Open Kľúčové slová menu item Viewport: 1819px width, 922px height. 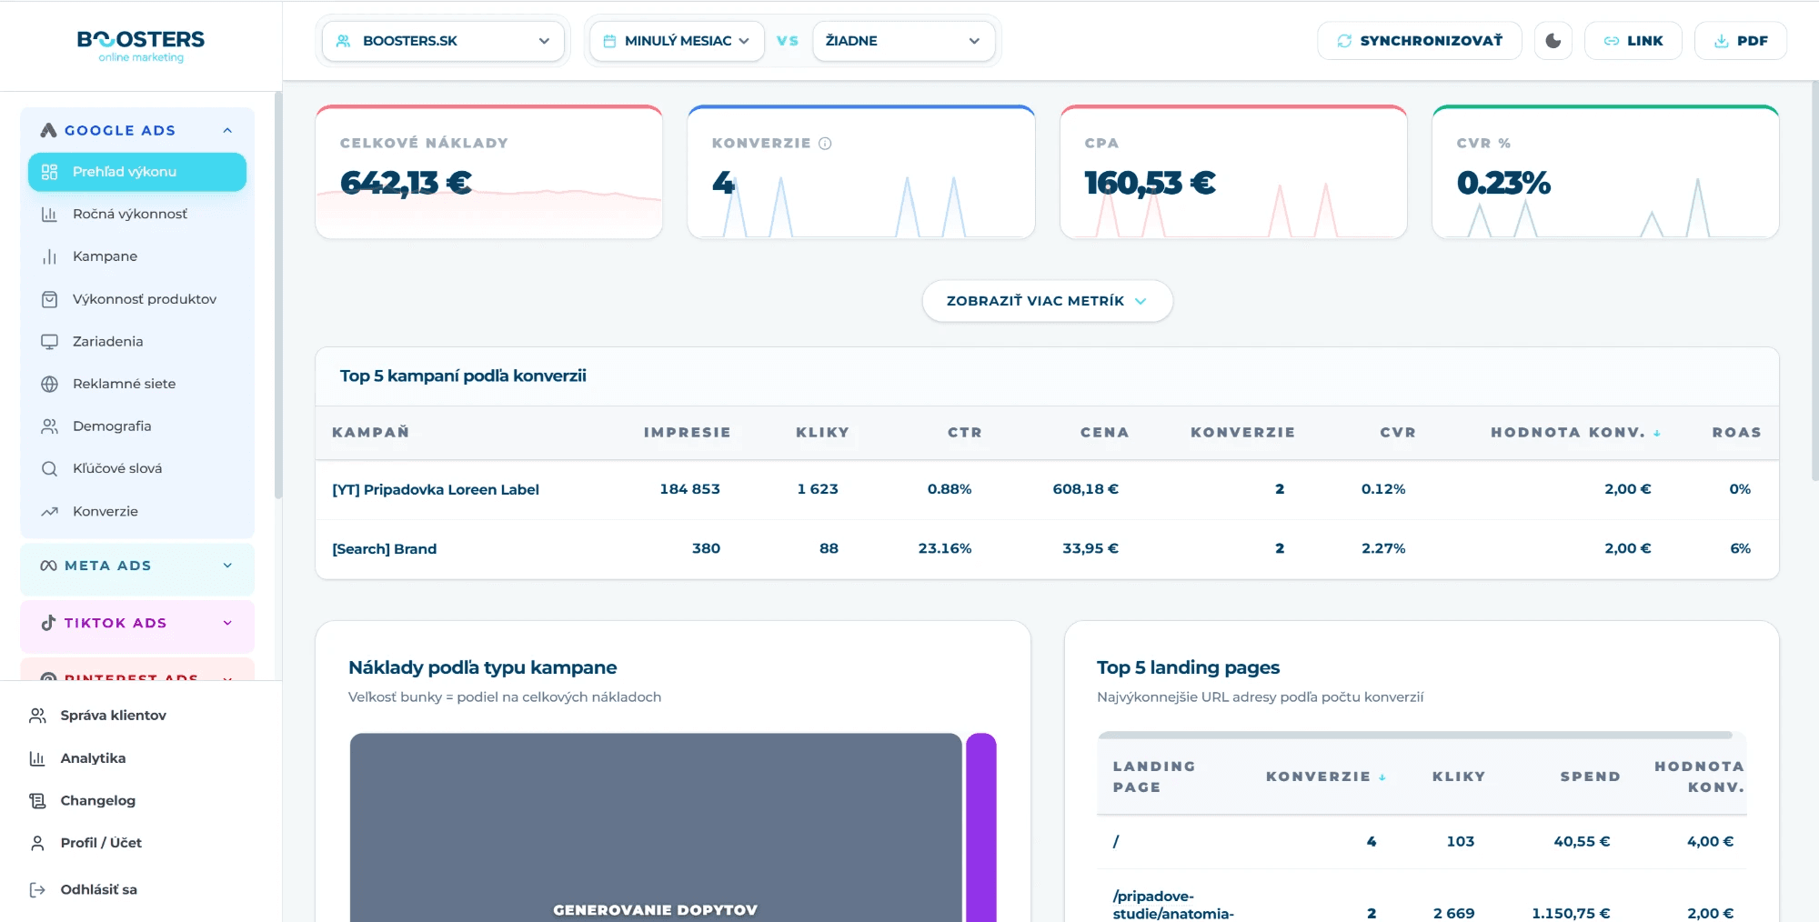[137, 469]
